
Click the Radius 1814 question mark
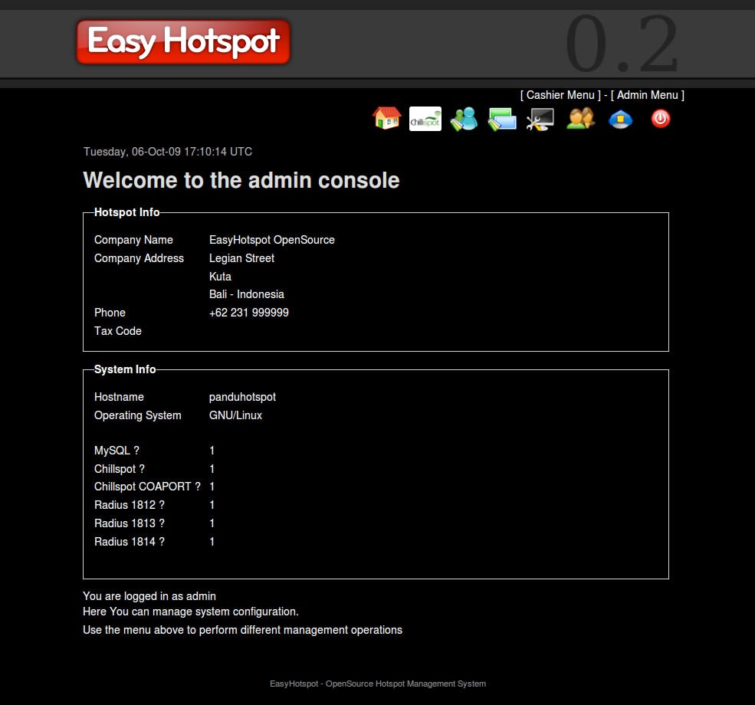162,542
